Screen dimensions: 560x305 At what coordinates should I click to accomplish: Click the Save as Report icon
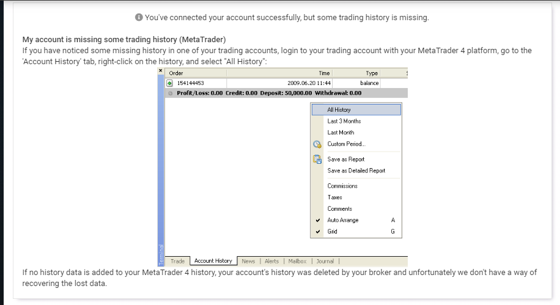317,160
